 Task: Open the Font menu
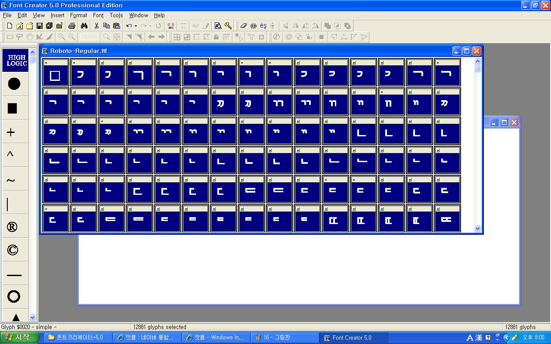98,15
